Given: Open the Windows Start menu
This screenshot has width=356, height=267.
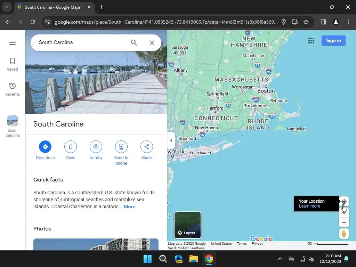Looking at the screenshot, I should [x=147, y=259].
